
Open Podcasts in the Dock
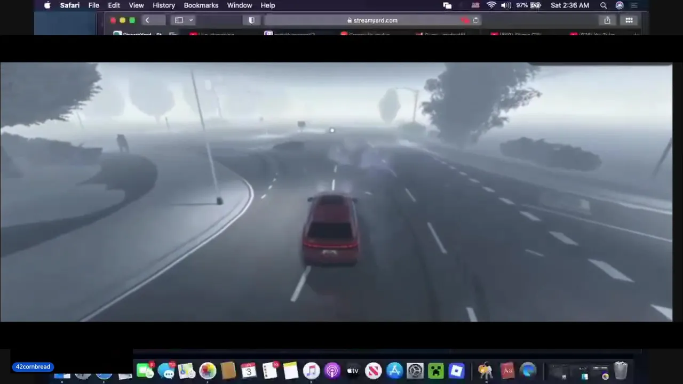coord(332,370)
